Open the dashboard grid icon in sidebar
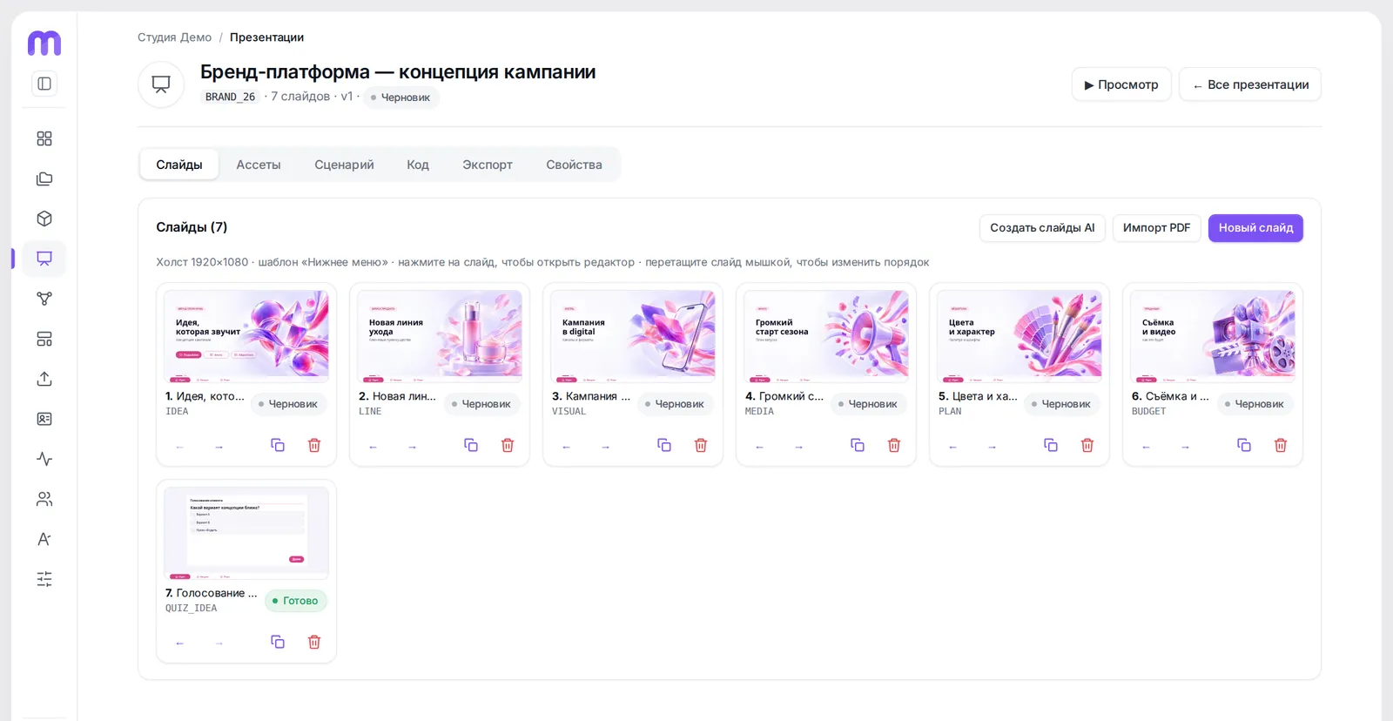The height and width of the screenshot is (721, 1393). coord(44,138)
